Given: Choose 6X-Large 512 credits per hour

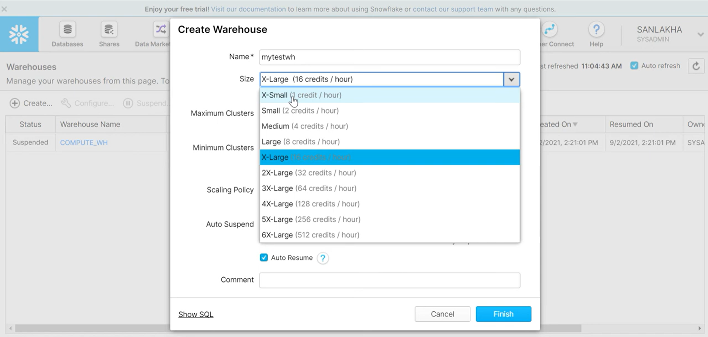Looking at the screenshot, I should coord(390,234).
